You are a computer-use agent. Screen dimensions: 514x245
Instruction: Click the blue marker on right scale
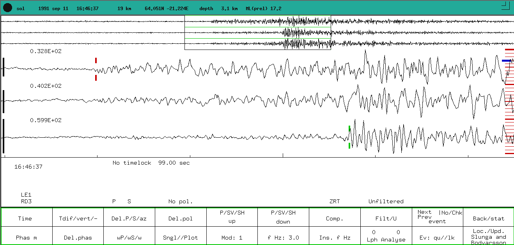tap(507, 61)
